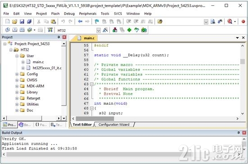The width and height of the screenshot is (248, 164).
Task: Select the Utilities folder in the project tree
Action: tap(32, 104)
